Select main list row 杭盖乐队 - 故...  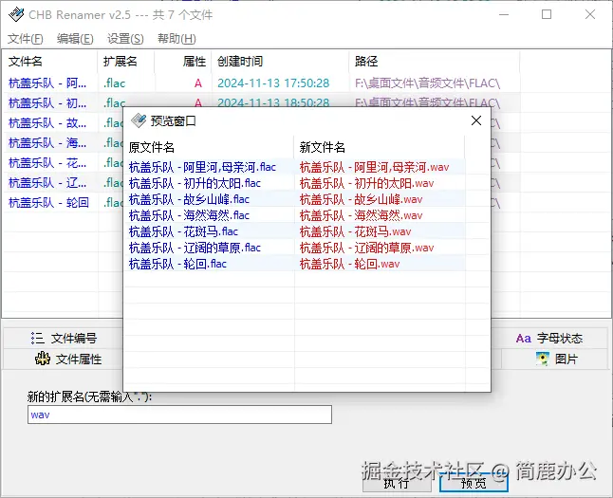coord(47,122)
